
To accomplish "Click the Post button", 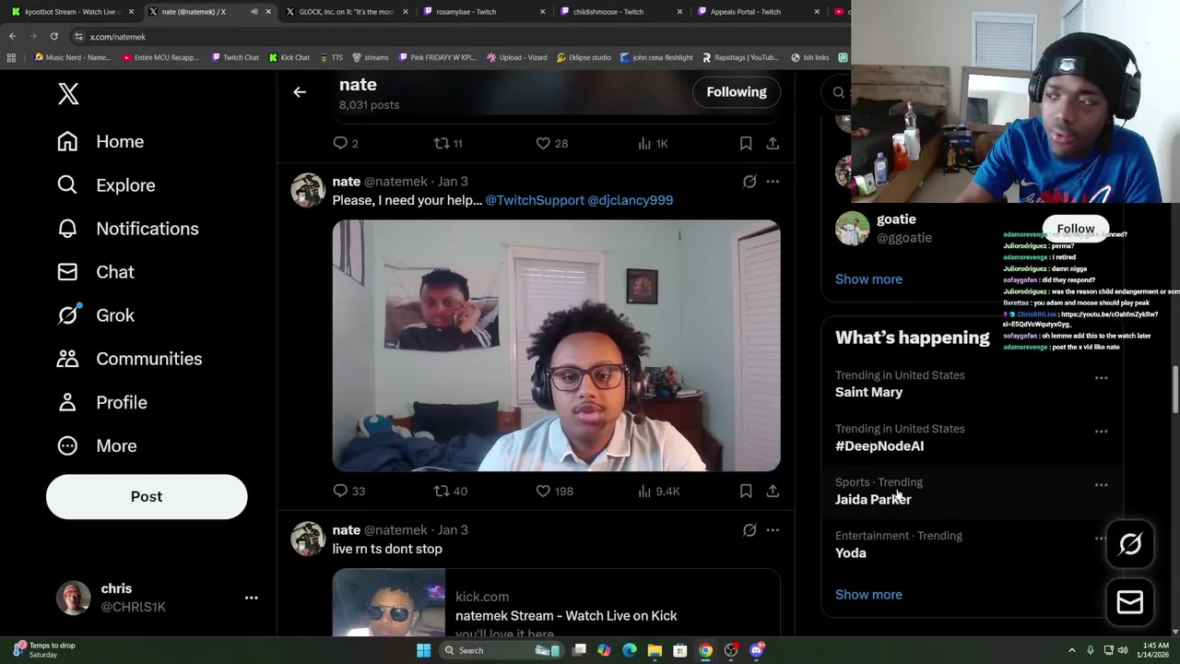I will point(147,496).
